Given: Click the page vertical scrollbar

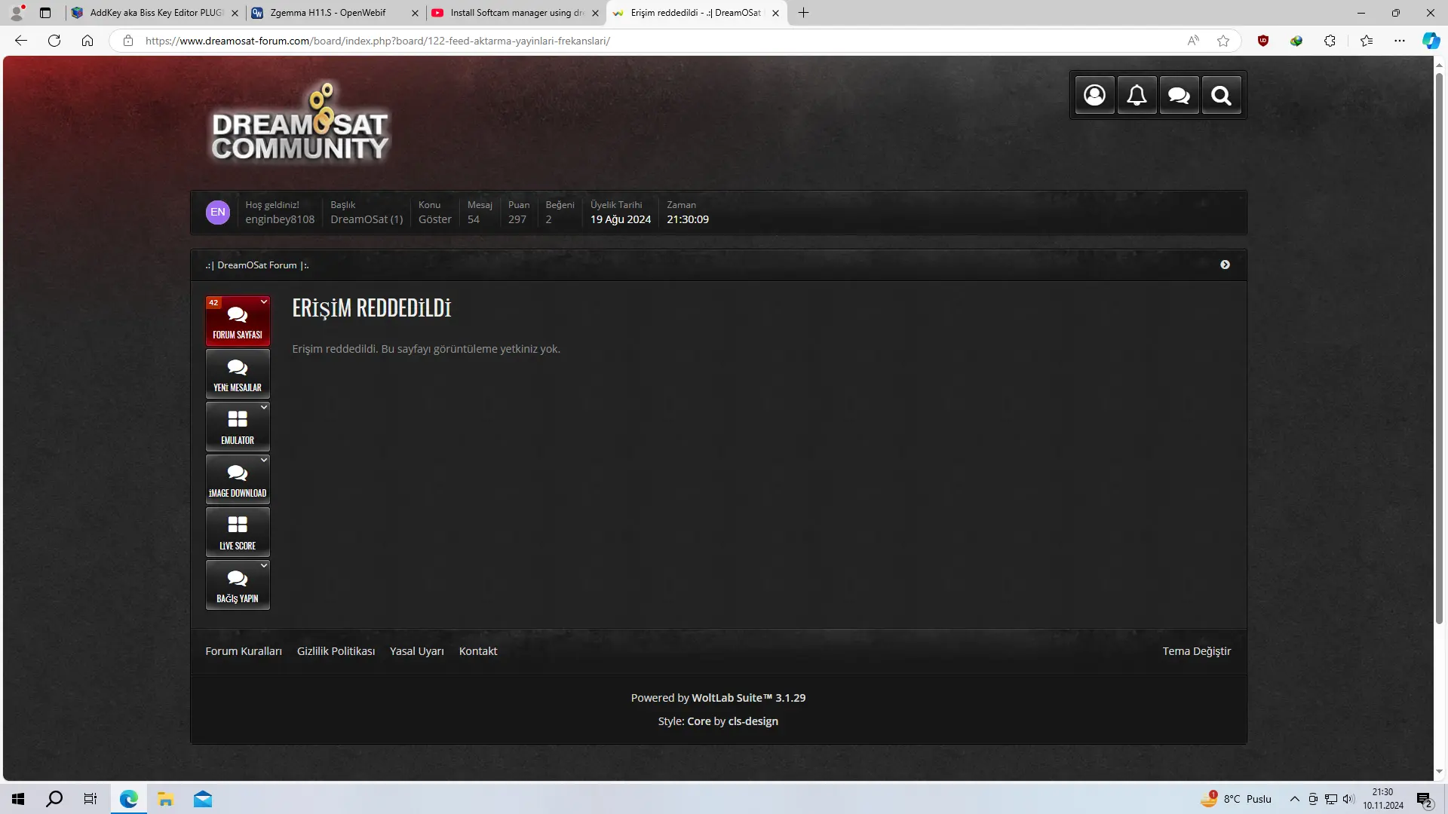Looking at the screenshot, I should [x=1439, y=347].
